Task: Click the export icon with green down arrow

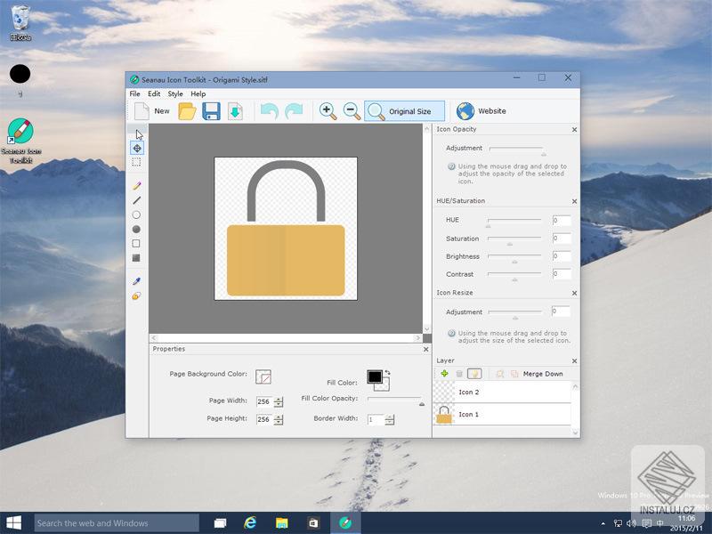Action: pos(235,111)
